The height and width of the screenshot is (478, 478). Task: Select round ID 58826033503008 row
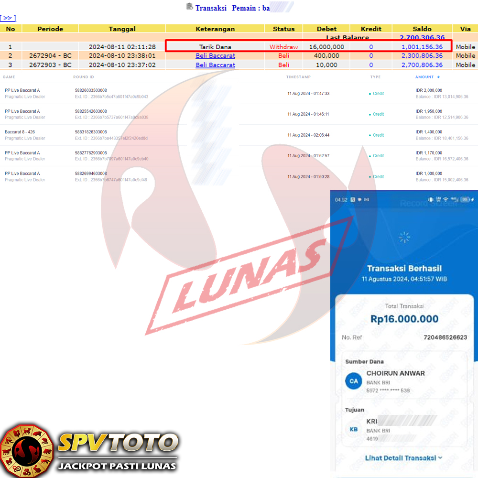(91, 90)
